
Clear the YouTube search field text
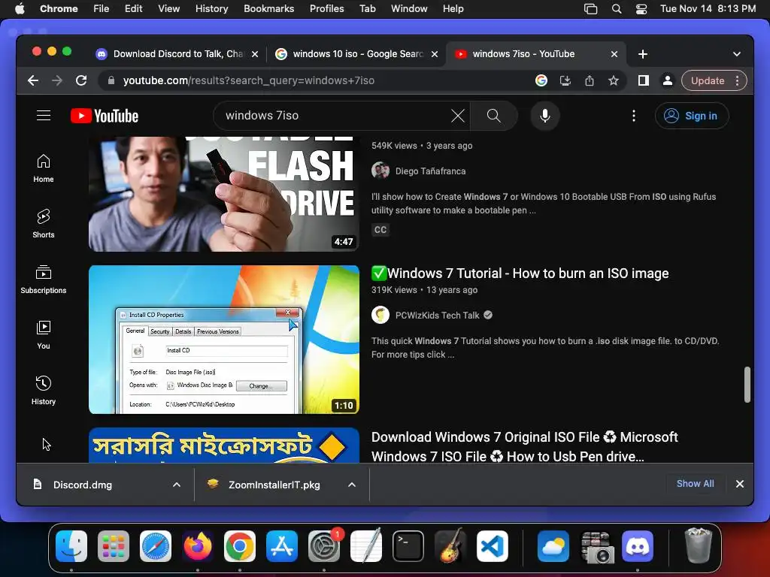458,116
